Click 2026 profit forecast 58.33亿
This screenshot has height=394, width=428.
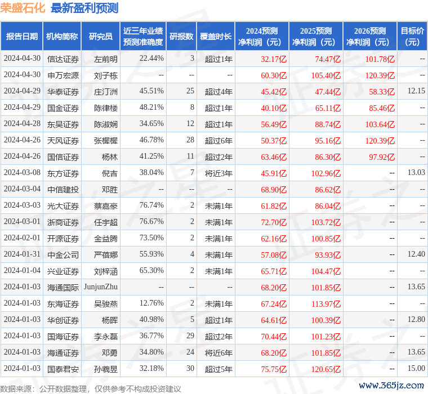pyautogui.click(x=382, y=92)
